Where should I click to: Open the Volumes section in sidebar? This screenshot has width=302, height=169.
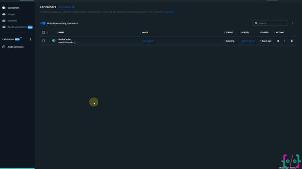pyautogui.click(x=12, y=21)
